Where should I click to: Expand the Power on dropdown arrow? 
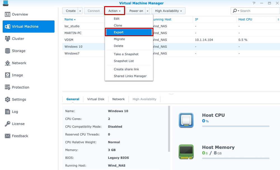148,11
